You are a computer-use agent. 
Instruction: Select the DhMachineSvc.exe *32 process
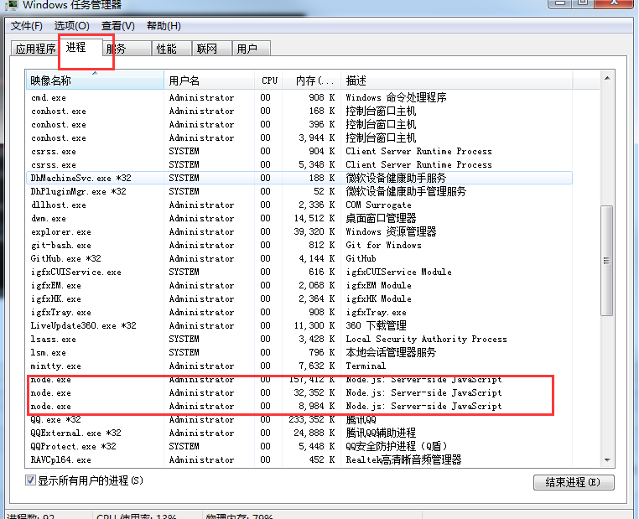299,178
